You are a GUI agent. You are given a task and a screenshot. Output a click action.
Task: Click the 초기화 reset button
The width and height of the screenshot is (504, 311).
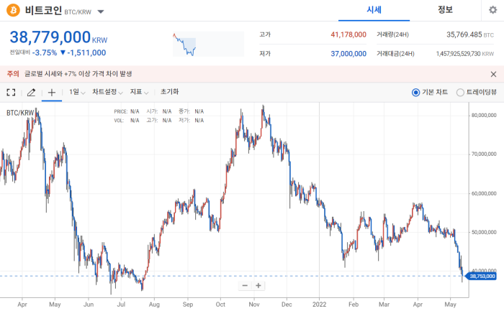coord(169,92)
